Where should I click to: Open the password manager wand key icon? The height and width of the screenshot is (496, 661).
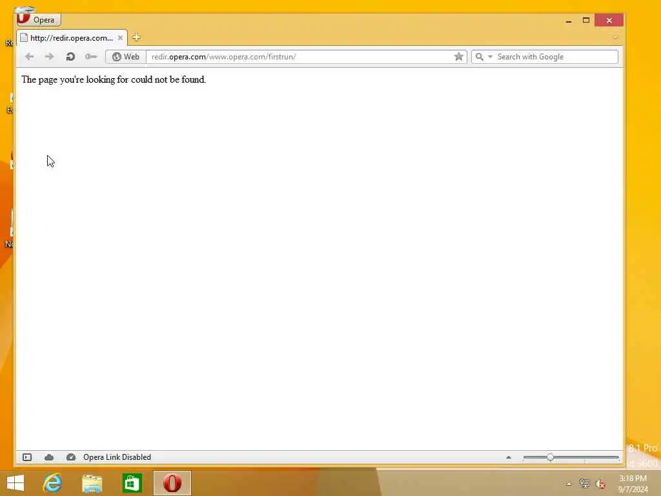coord(91,57)
